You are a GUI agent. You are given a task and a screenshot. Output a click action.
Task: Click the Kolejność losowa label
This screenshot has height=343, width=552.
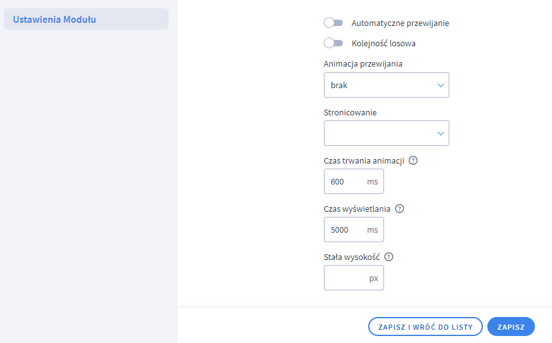coord(383,43)
